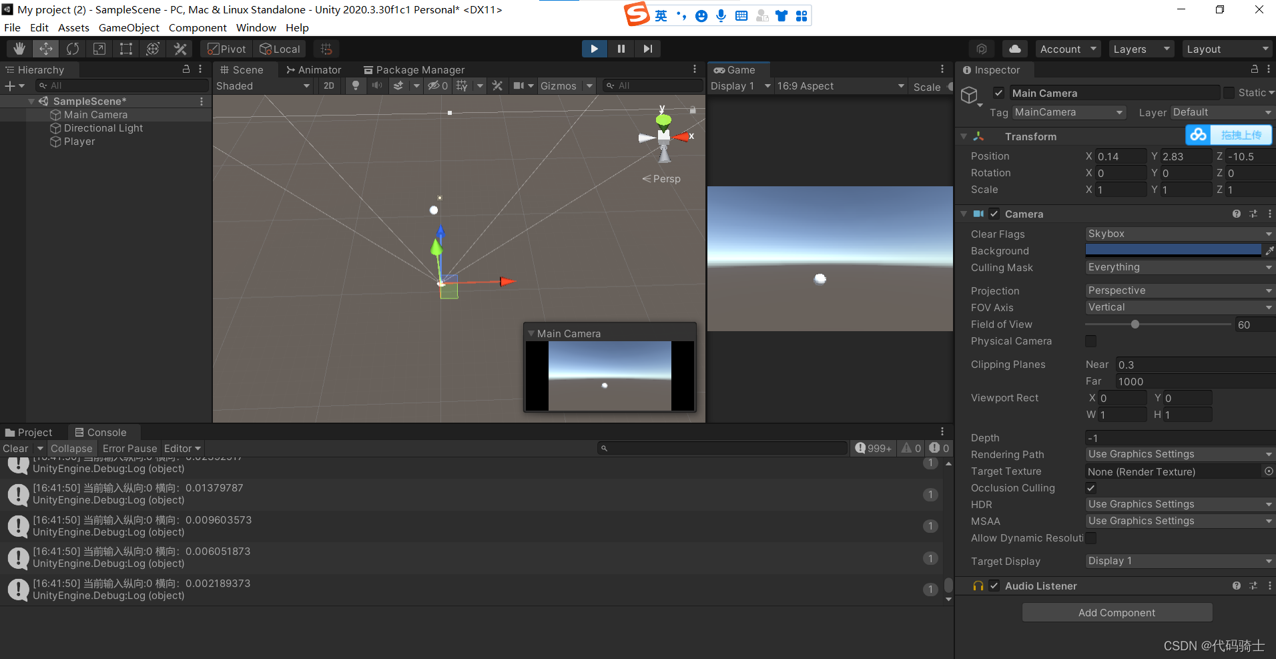Open the Account button menu
Image resolution: width=1276 pixels, height=659 pixels.
[x=1068, y=49]
